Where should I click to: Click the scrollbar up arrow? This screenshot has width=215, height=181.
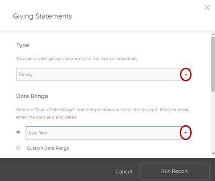[213, 34]
